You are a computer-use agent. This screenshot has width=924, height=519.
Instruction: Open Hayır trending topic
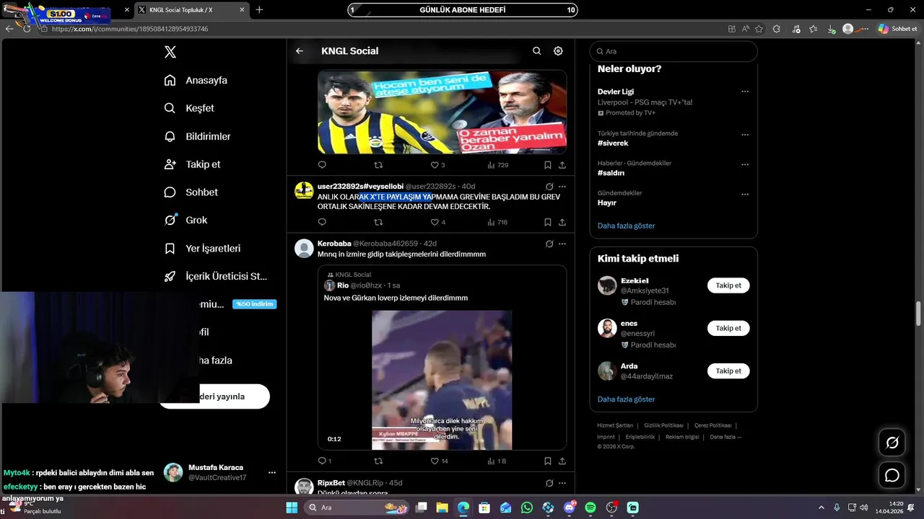606,203
